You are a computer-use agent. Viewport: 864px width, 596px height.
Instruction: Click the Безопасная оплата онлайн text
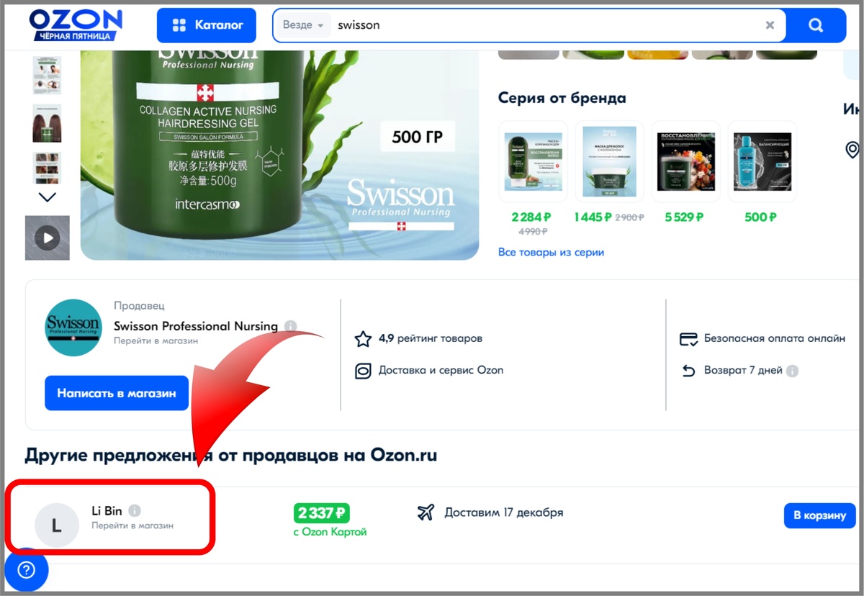point(775,338)
